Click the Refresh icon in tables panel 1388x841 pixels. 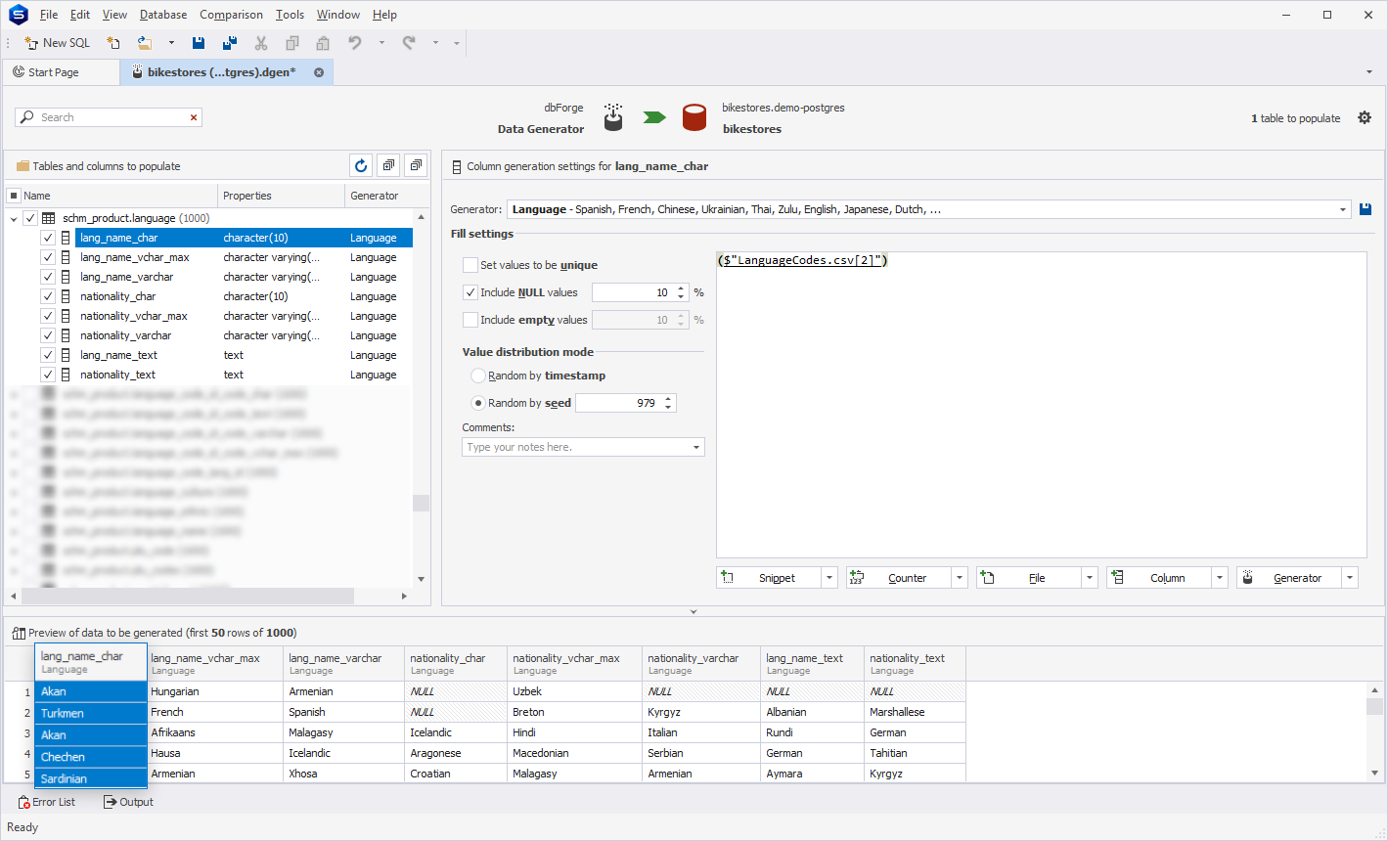tap(361, 166)
